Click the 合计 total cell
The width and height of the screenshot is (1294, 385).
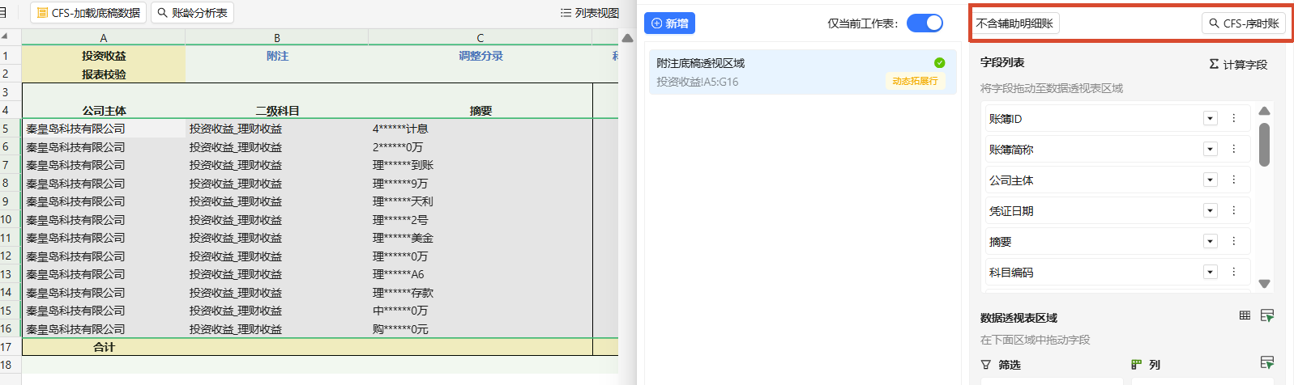[104, 347]
